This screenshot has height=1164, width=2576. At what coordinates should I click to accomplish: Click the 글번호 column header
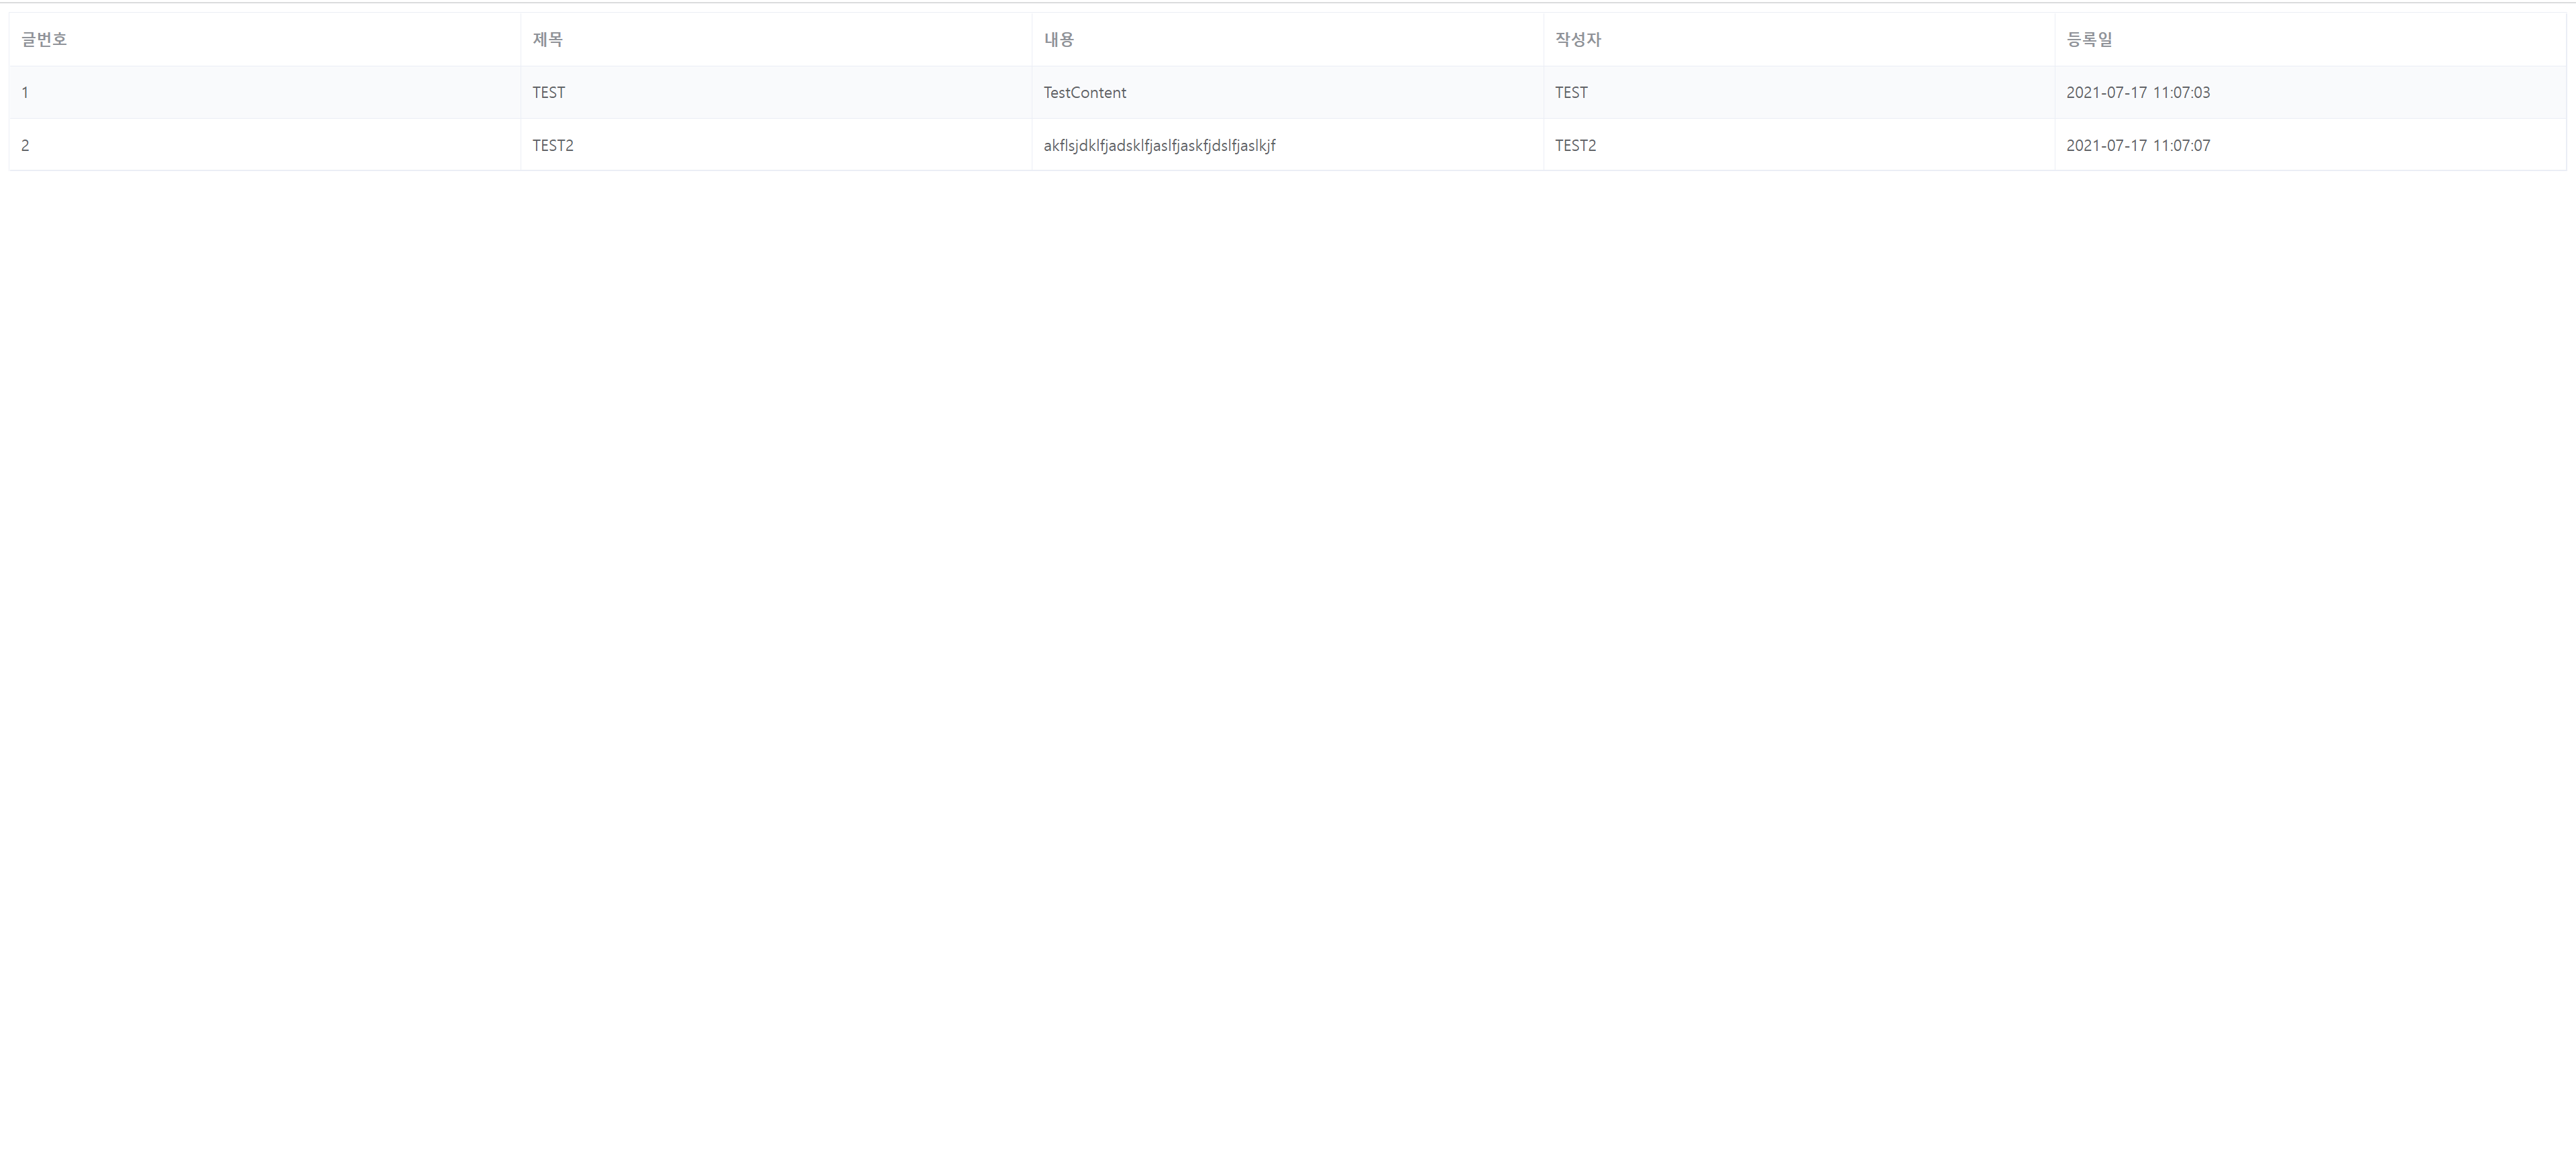[x=44, y=40]
